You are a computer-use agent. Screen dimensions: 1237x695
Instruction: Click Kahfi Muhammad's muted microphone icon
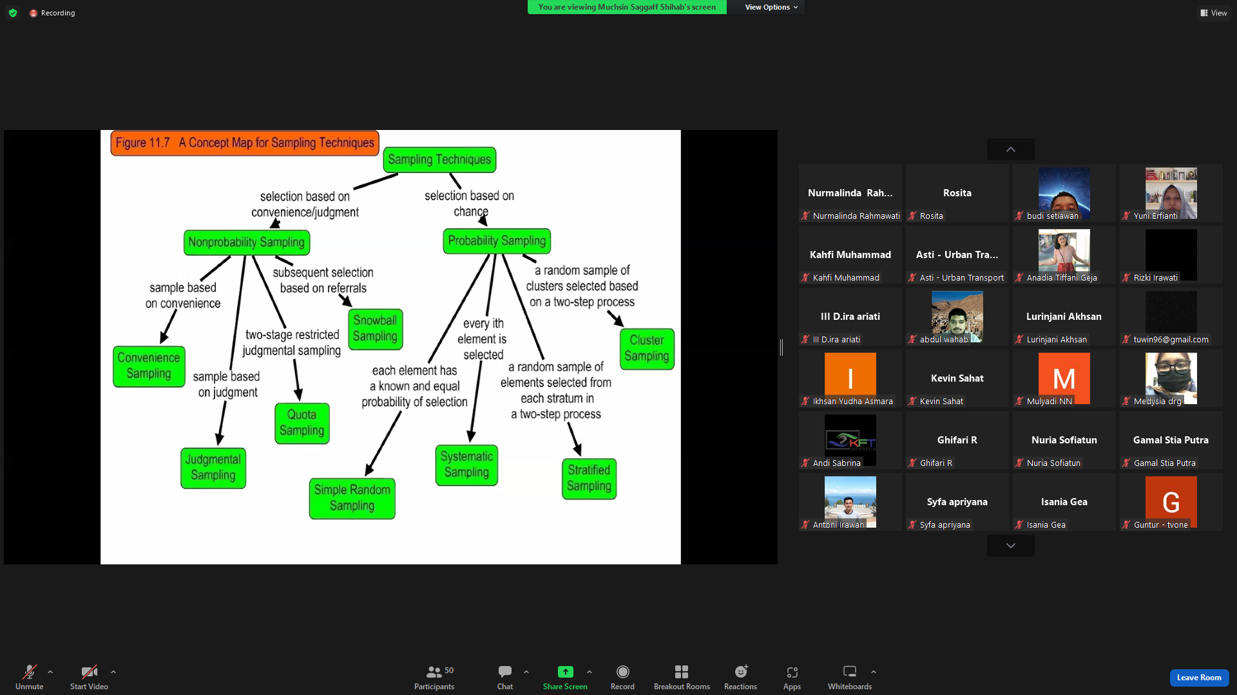point(805,278)
